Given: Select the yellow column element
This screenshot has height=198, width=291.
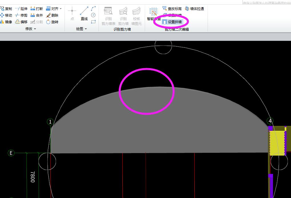Looking at the screenshot, I should (x=277, y=143).
